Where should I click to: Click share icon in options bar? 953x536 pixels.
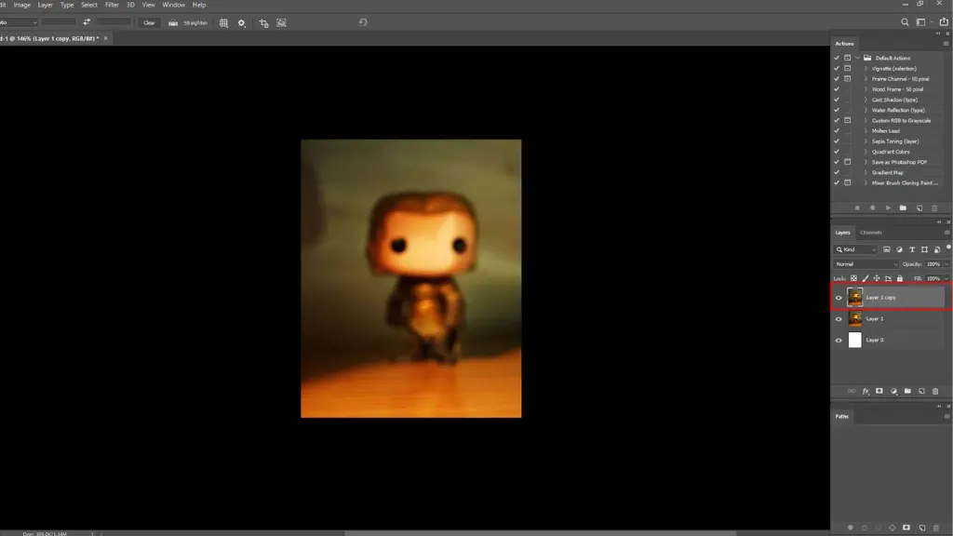point(944,22)
